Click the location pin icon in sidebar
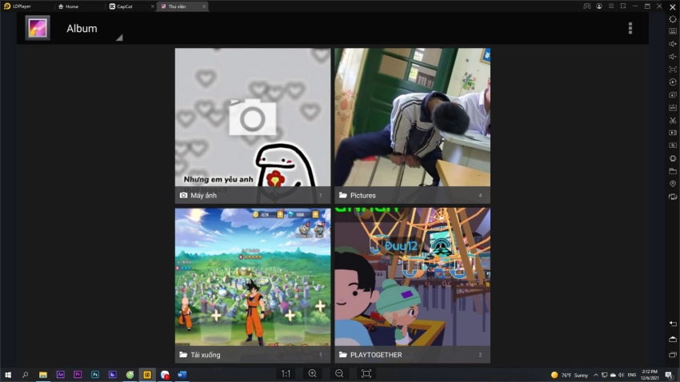 (x=673, y=184)
